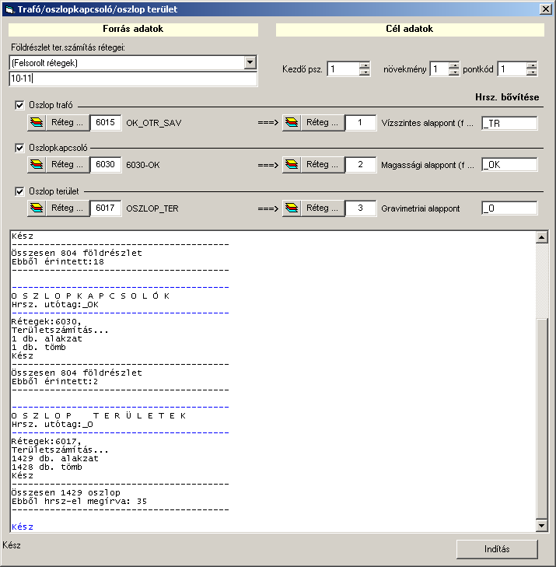Click the source layer field with 6015
Screen dimensions: 556x567
(x=106, y=123)
